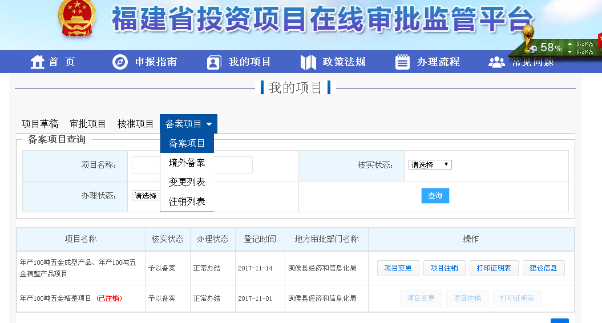602x323 pixels.
Task: Click the book icon for 政策法规
Action: click(308, 62)
